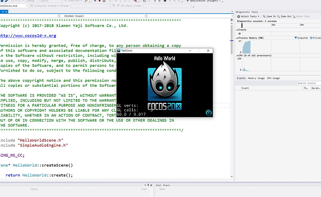Click the CPU usage graph
Screen dimensions: 321x197
point(282,64)
